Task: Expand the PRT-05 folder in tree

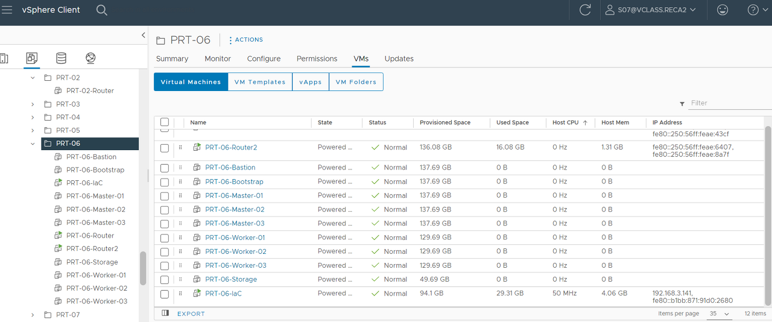Action: [33, 130]
